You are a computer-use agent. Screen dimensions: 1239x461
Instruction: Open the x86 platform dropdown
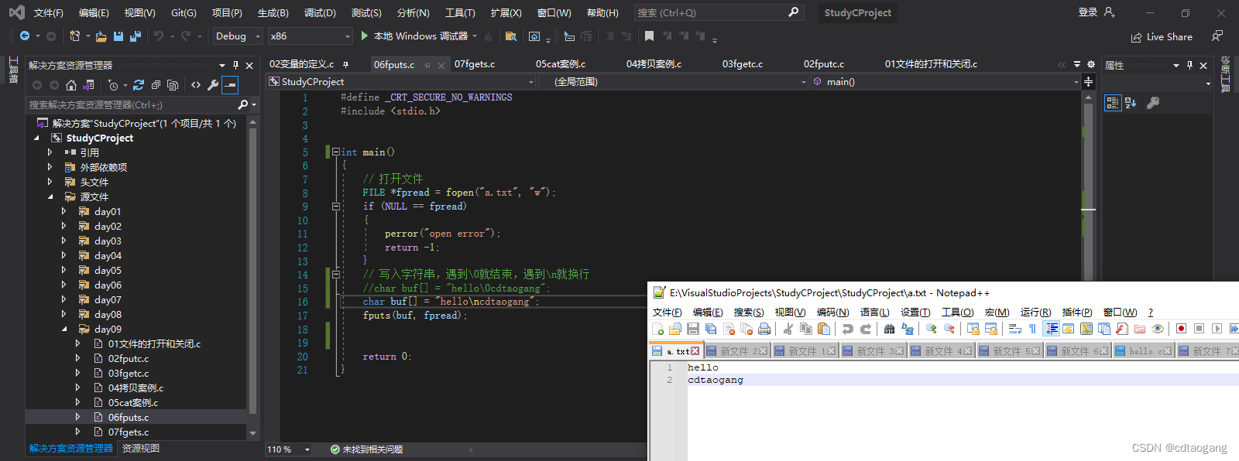tap(310, 36)
